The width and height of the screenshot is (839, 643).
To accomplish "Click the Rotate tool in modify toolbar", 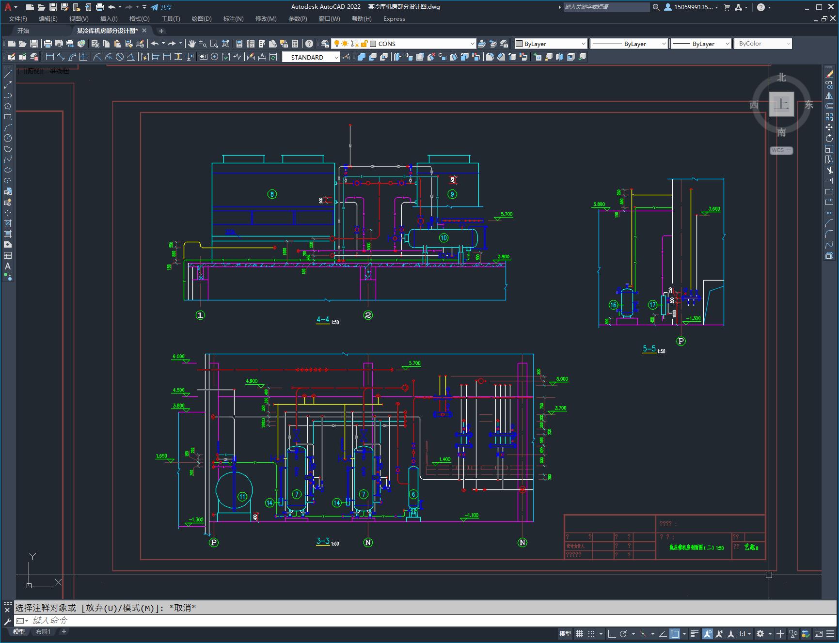I will click(x=829, y=138).
